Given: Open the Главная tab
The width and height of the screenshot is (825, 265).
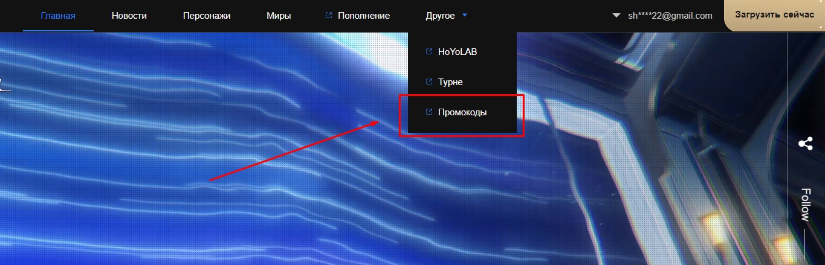Looking at the screenshot, I should [x=58, y=16].
